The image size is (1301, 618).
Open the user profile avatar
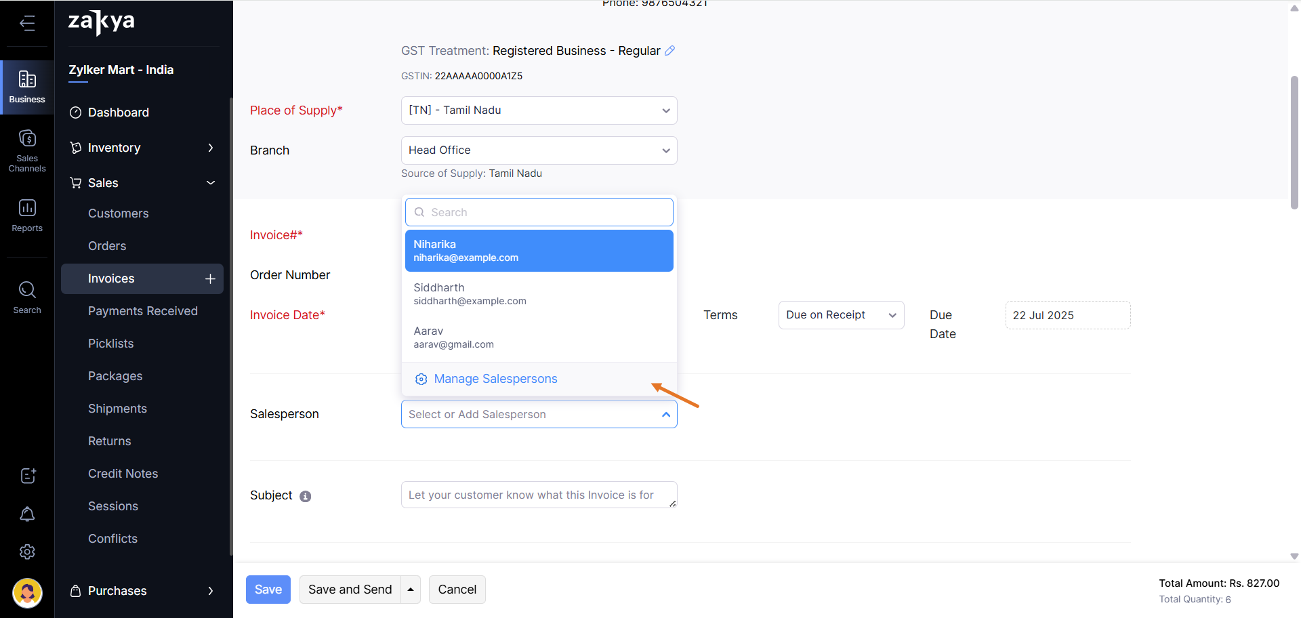[27, 593]
